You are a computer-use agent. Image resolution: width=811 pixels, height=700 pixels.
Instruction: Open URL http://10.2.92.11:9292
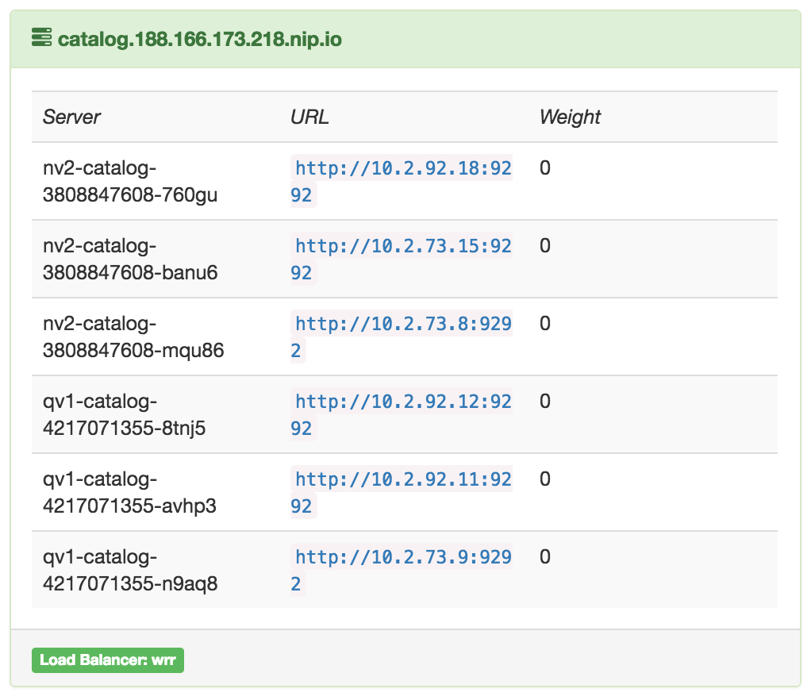[402, 492]
